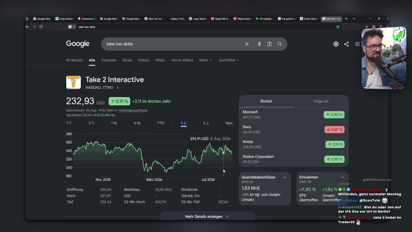The height and width of the screenshot is (232, 412).
Task: Click the green 0,91 % change badge
Action: (119, 101)
